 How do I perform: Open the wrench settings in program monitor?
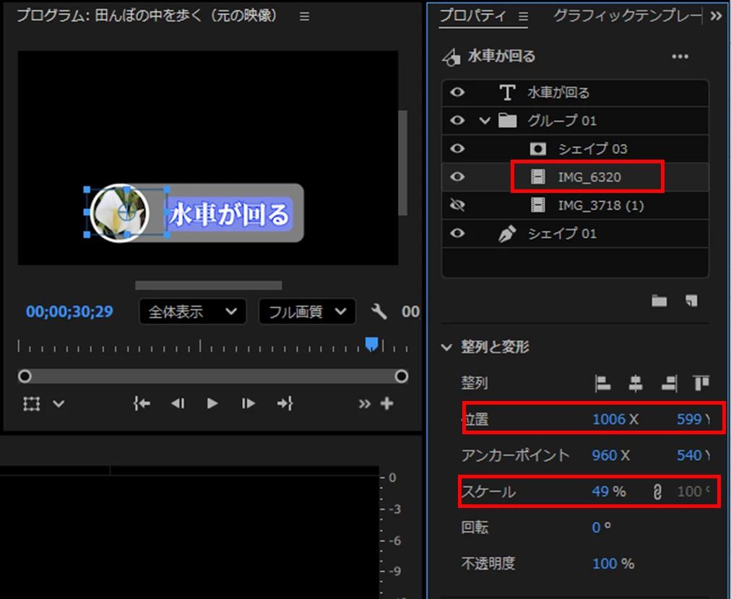(x=379, y=311)
